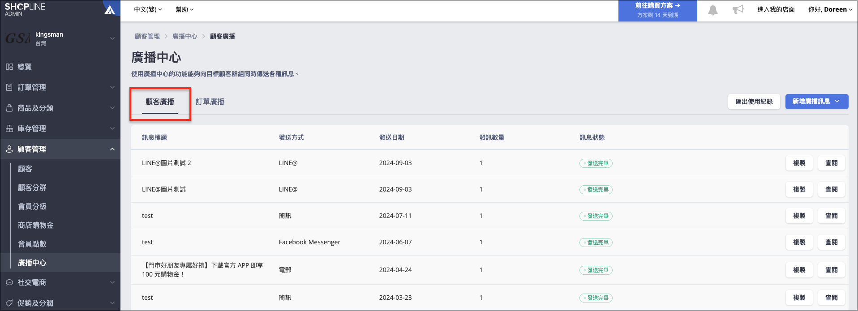858x311 pixels.
Task: Click 複製 for LINE@圖片測試 2 row
Action: click(x=799, y=163)
